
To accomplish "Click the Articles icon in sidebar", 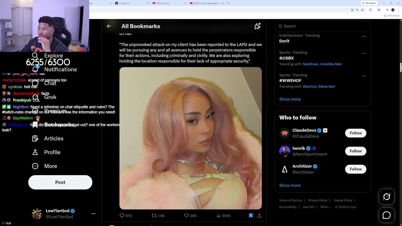I will pos(35,138).
